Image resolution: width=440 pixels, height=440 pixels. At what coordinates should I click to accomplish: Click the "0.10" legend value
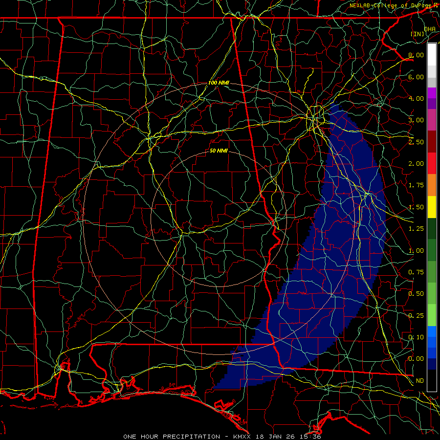416,337
